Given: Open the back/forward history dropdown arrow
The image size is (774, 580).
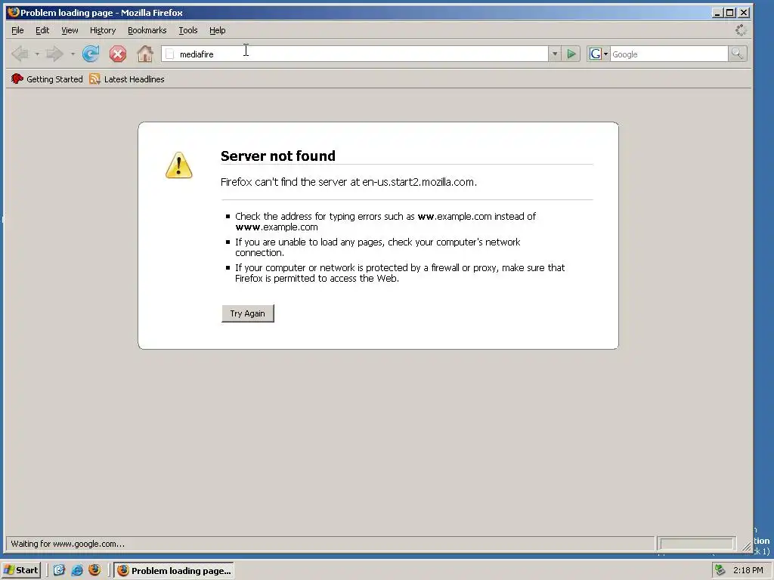Looking at the screenshot, I should pos(73,54).
